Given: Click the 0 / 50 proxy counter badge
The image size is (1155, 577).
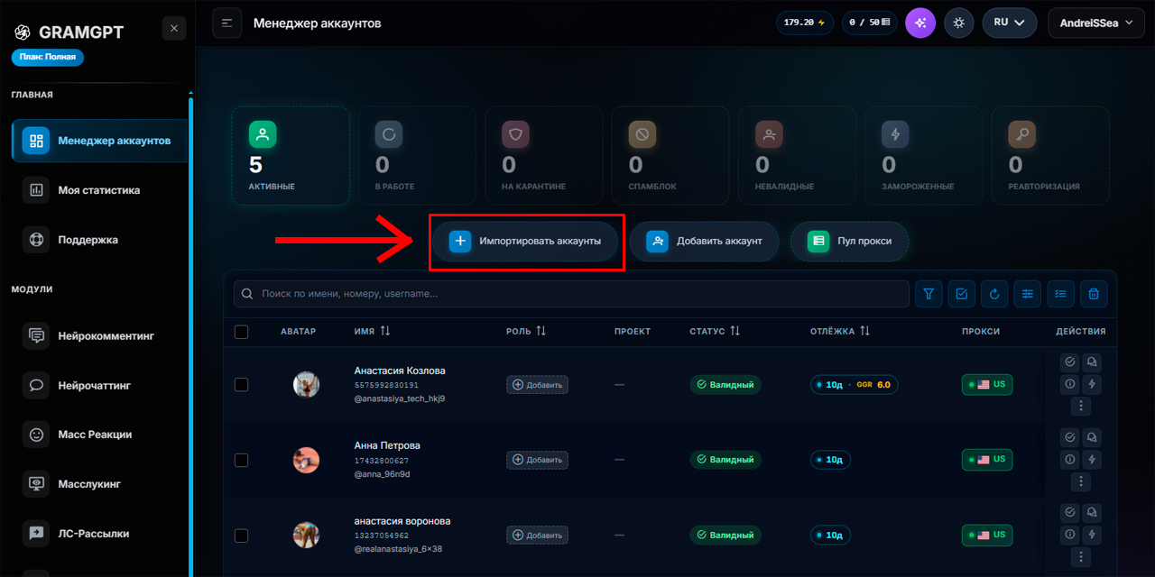Looking at the screenshot, I should tap(869, 23).
